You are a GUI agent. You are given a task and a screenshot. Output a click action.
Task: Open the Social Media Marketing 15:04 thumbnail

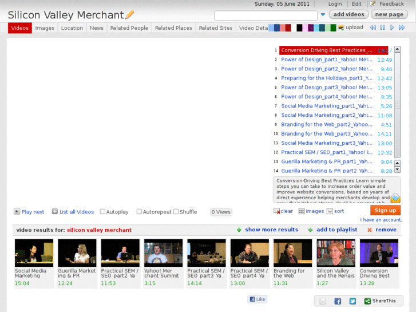34,253
